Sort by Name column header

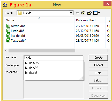point(39,20)
